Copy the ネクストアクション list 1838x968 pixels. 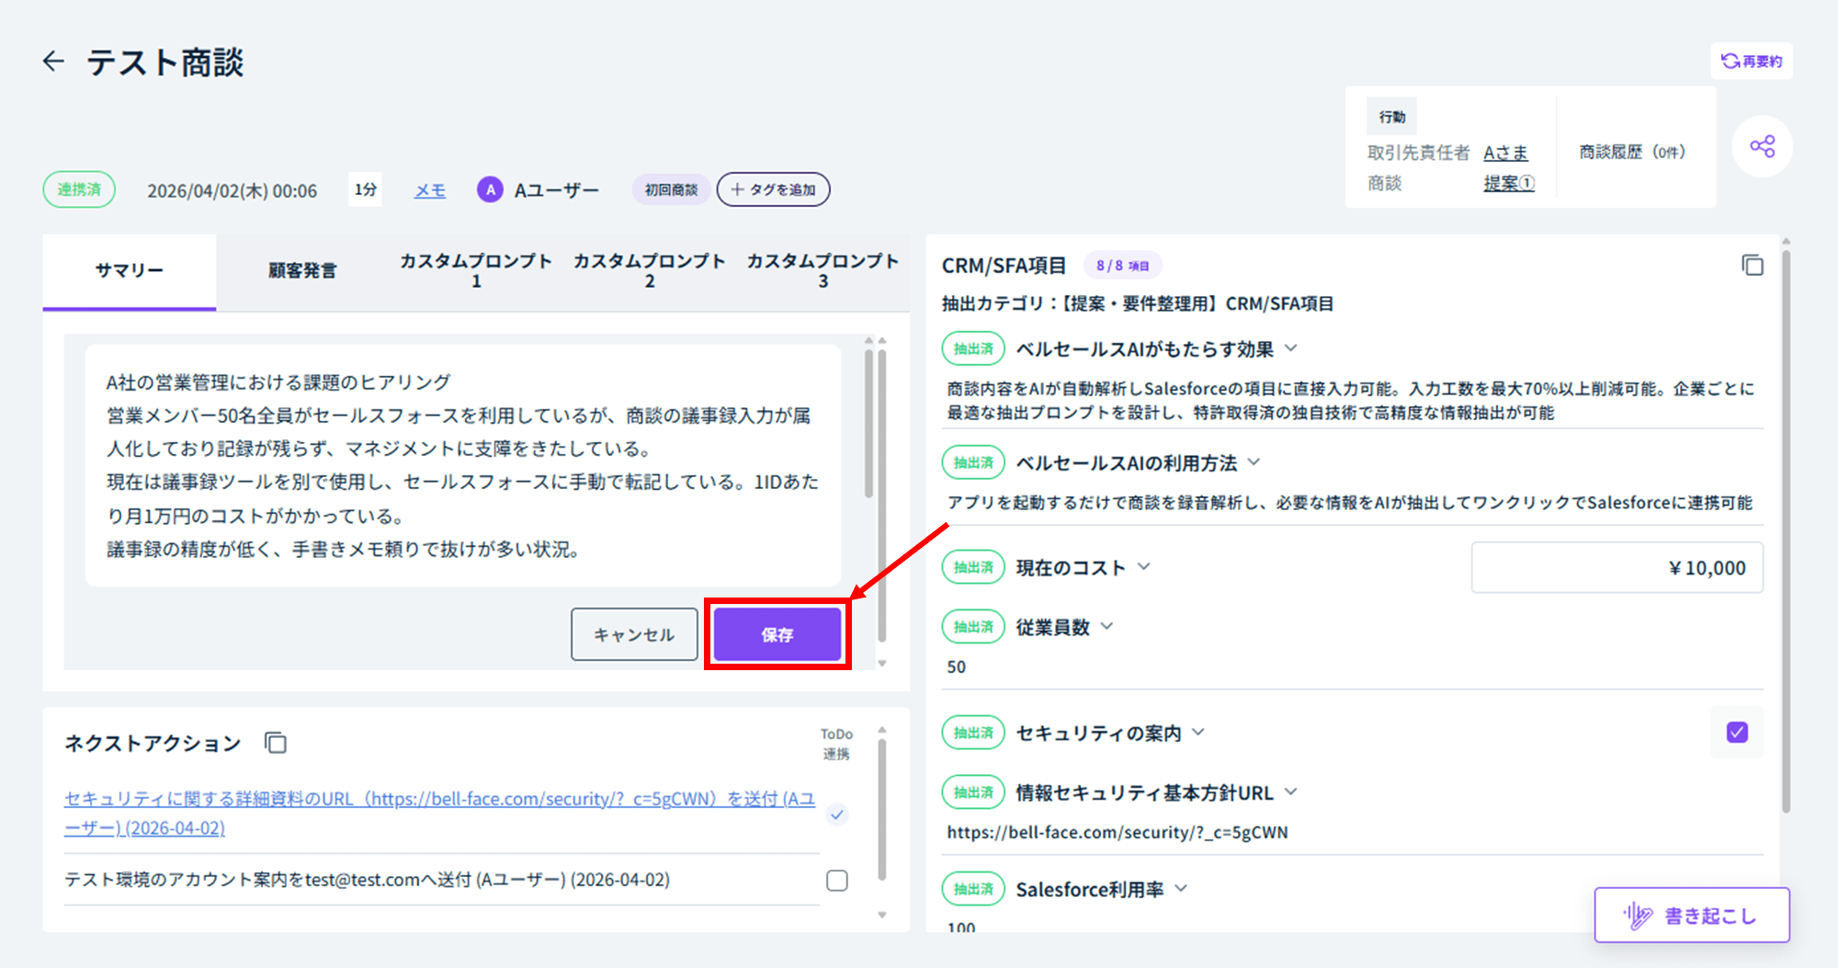point(276,743)
